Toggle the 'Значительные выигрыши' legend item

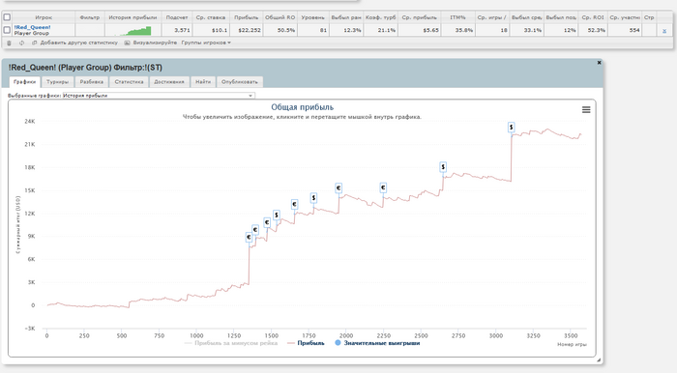click(377, 343)
